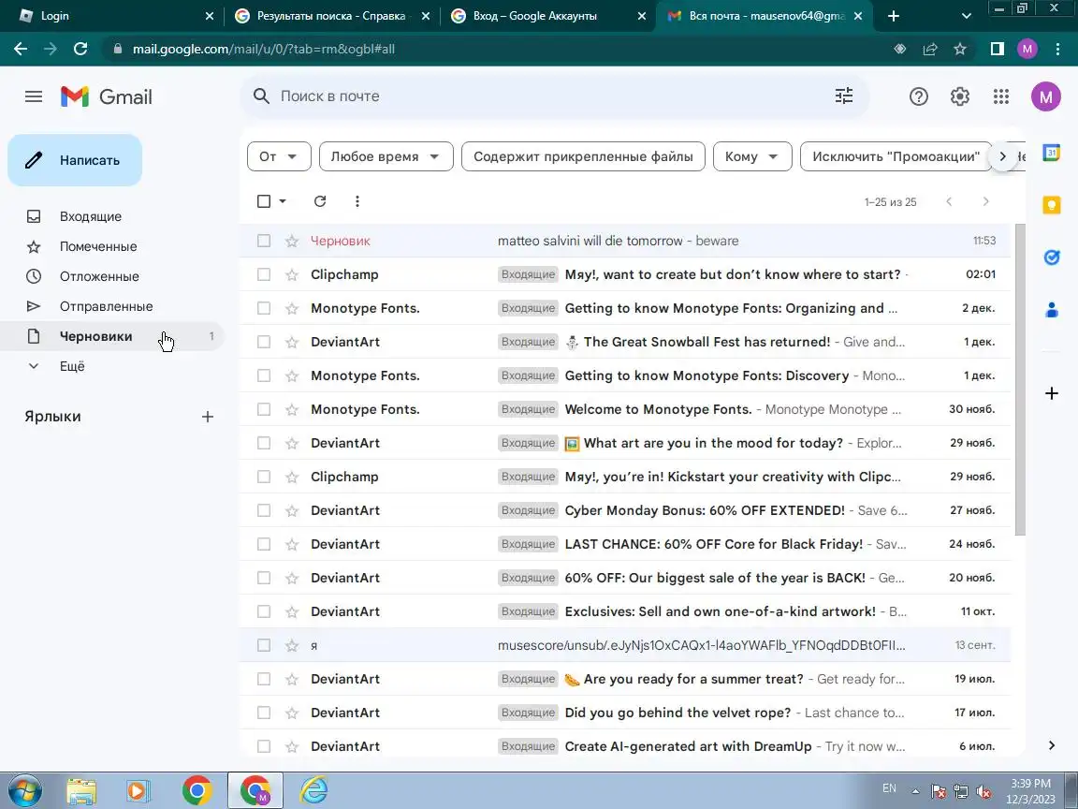Open the От filter dropdown
This screenshot has height=809, width=1078.
[x=279, y=156]
